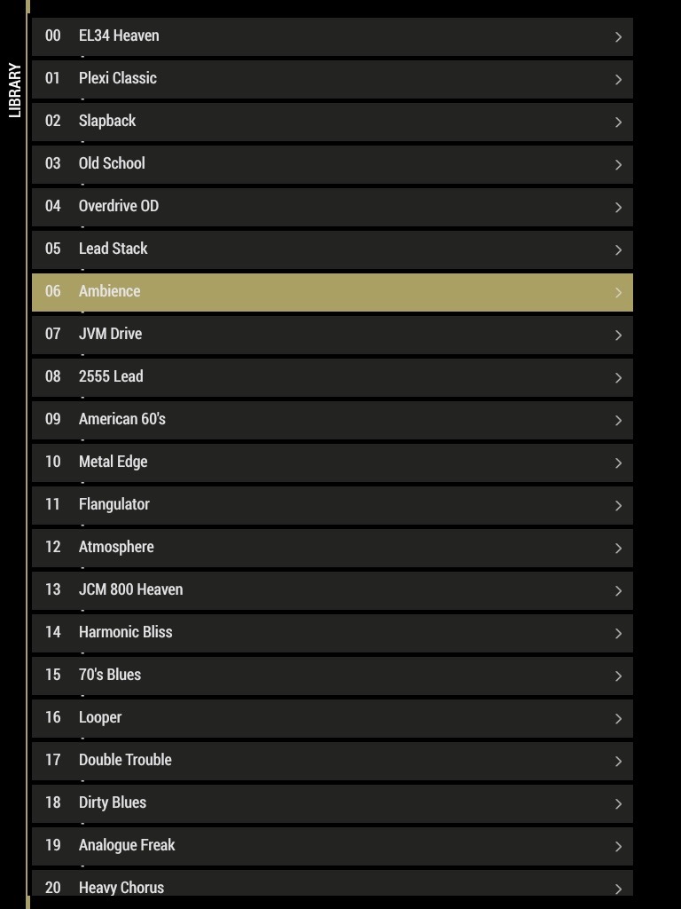Expand the Harmonic Bliss preset details
The height and width of the screenshot is (909, 681).
click(618, 633)
